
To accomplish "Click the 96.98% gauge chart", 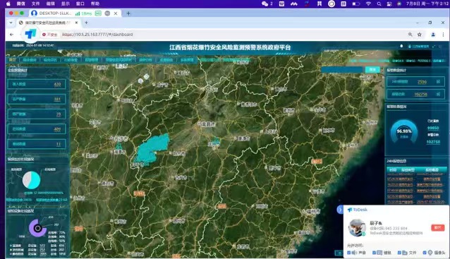I will click(x=404, y=131).
